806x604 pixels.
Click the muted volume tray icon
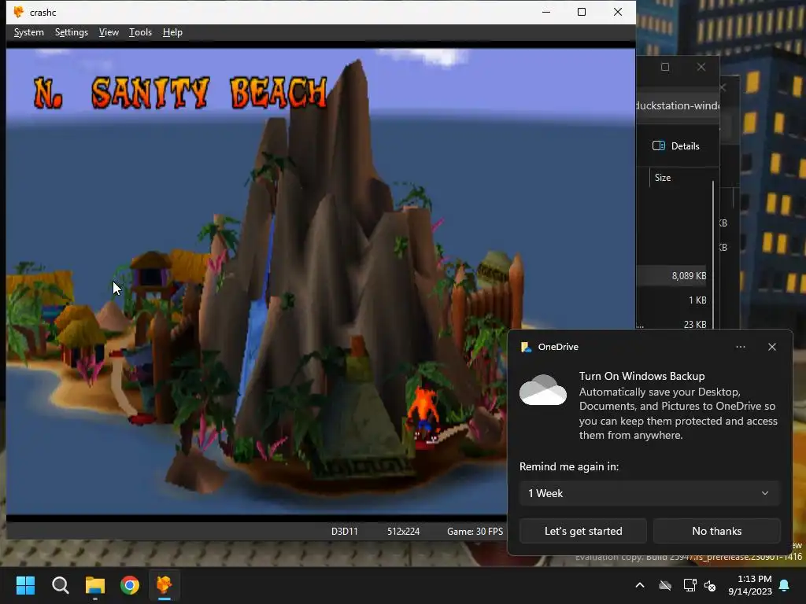[711, 585]
